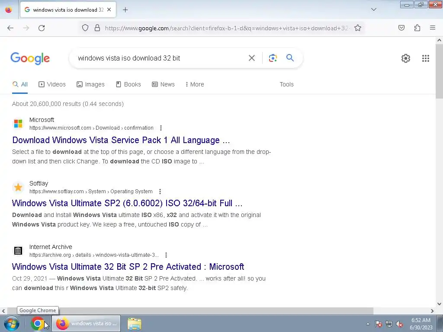Image resolution: width=443 pixels, height=332 pixels.
Task: Click the scroll up arrow
Action: (x=439, y=40)
